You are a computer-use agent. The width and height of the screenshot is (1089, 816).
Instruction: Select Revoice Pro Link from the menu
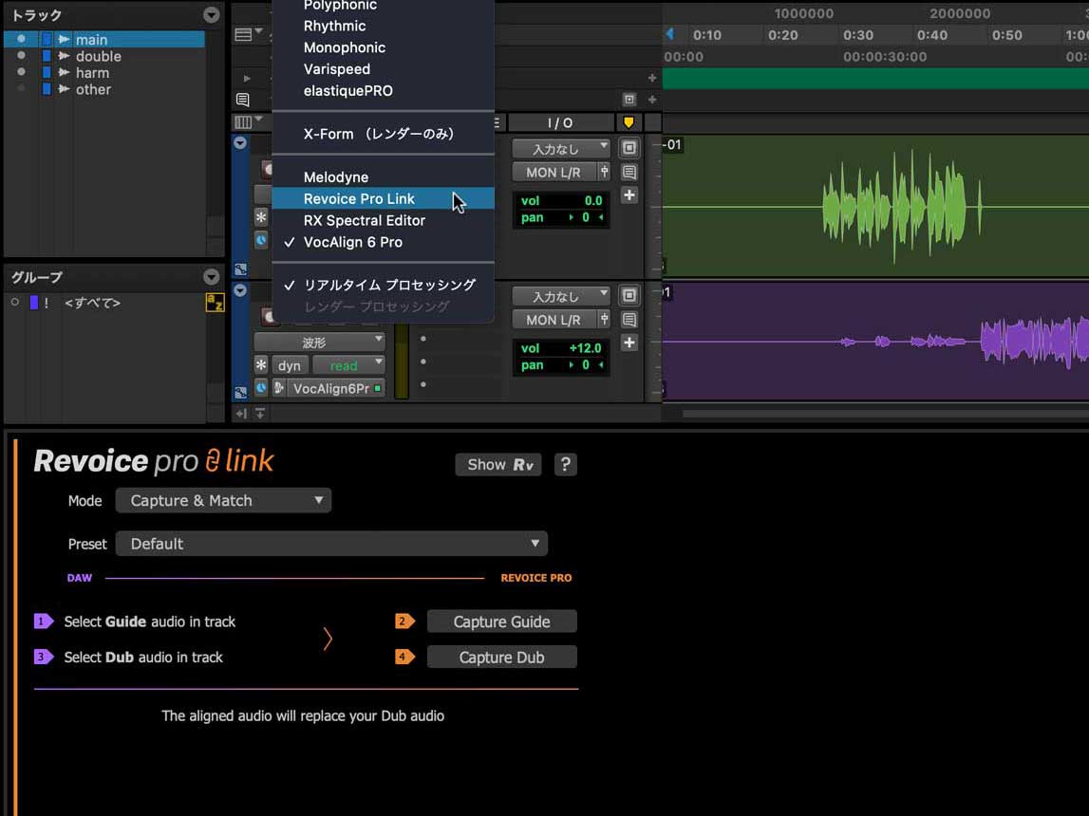click(383, 199)
